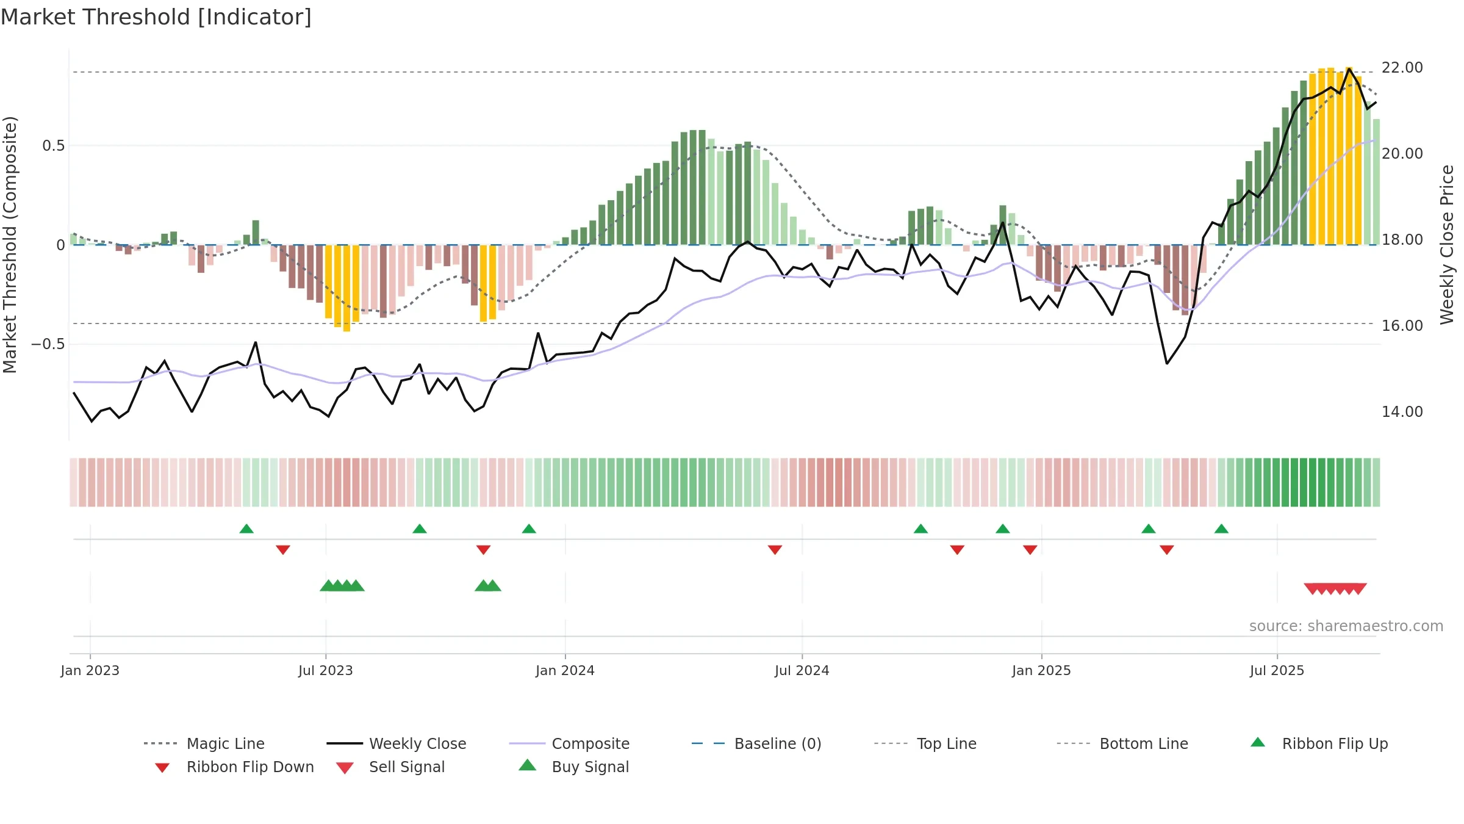This screenshot has height=824, width=1464.
Task: Click the 20.00 price axis label
Action: click(1402, 154)
